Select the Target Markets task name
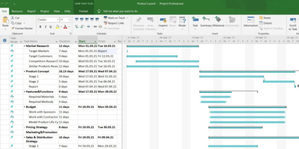This screenshot has height=149, width=299. pyautogui.click(x=39, y=51)
